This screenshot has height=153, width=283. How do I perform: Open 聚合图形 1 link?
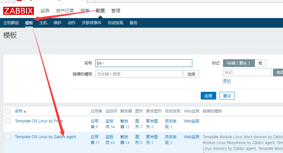(152, 140)
